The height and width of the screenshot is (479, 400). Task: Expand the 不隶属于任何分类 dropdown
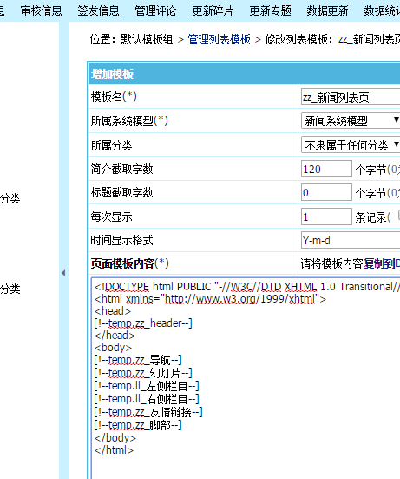click(x=351, y=145)
